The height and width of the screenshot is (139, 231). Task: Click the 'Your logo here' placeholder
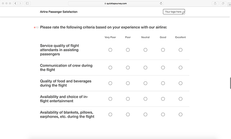point(174,12)
